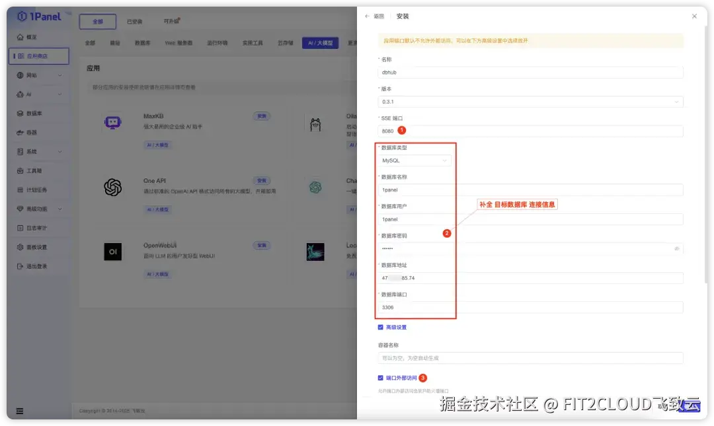Toggle the 端口外部访问 external access checkbox
This screenshot has width=714, height=426.
click(380, 378)
